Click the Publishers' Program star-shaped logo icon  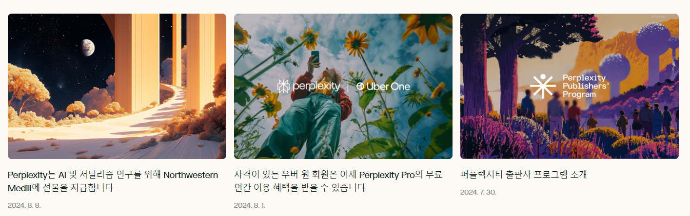tap(542, 86)
